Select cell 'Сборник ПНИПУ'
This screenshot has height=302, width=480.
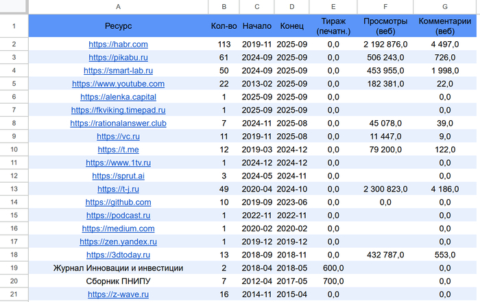118,281
